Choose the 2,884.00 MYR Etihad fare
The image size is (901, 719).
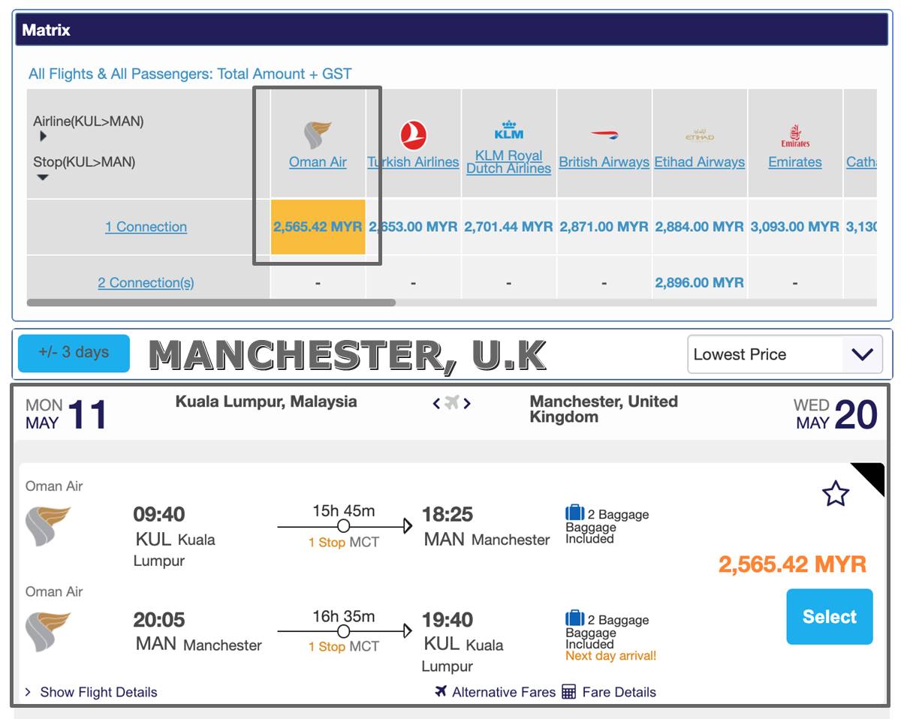tap(699, 227)
